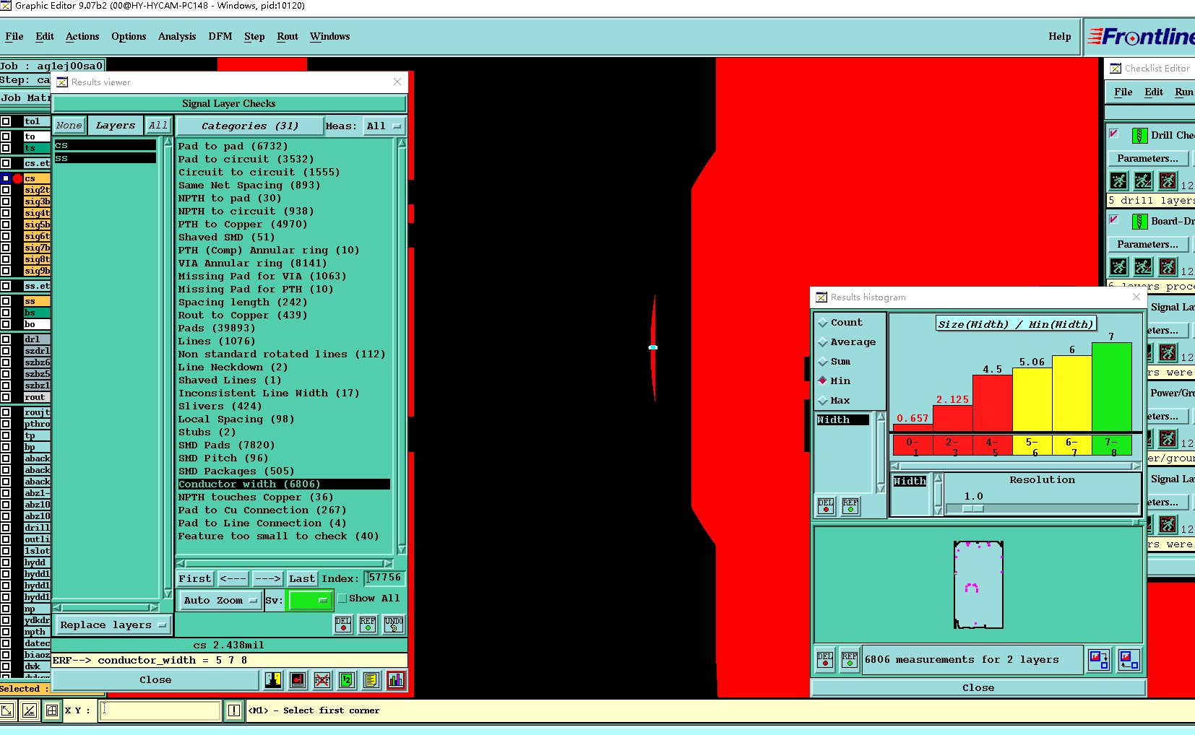Click the red measurement tool icon beside Close
This screenshot has height=735, width=1195.
point(298,679)
